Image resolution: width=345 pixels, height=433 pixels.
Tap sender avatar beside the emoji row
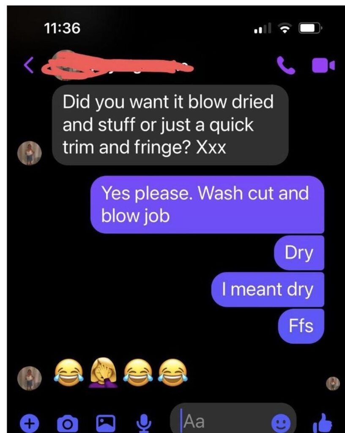30,378
